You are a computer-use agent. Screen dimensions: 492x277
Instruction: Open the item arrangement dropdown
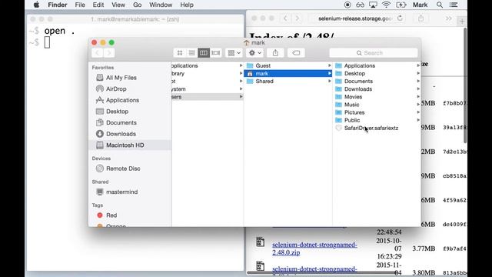[x=234, y=53]
